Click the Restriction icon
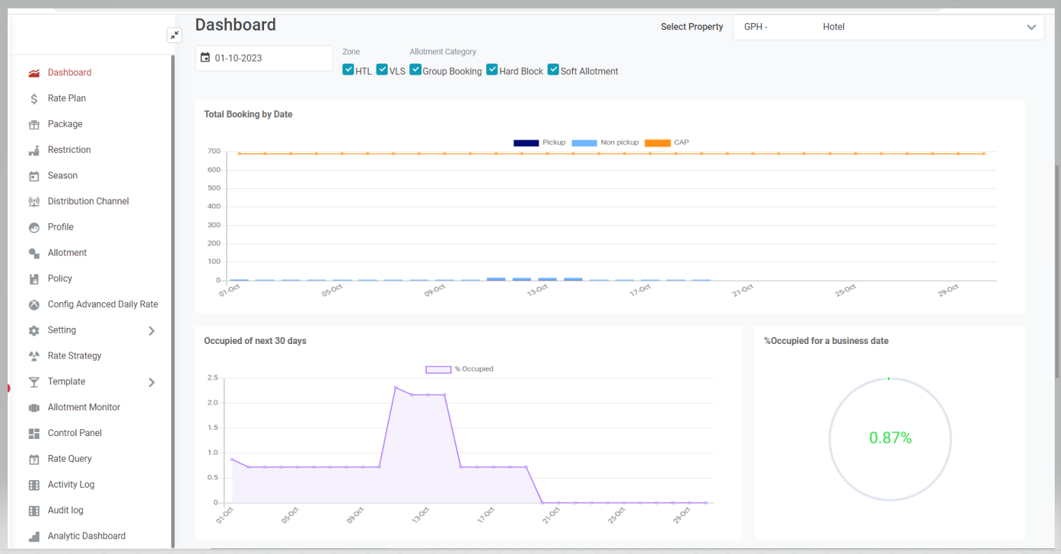 34,149
